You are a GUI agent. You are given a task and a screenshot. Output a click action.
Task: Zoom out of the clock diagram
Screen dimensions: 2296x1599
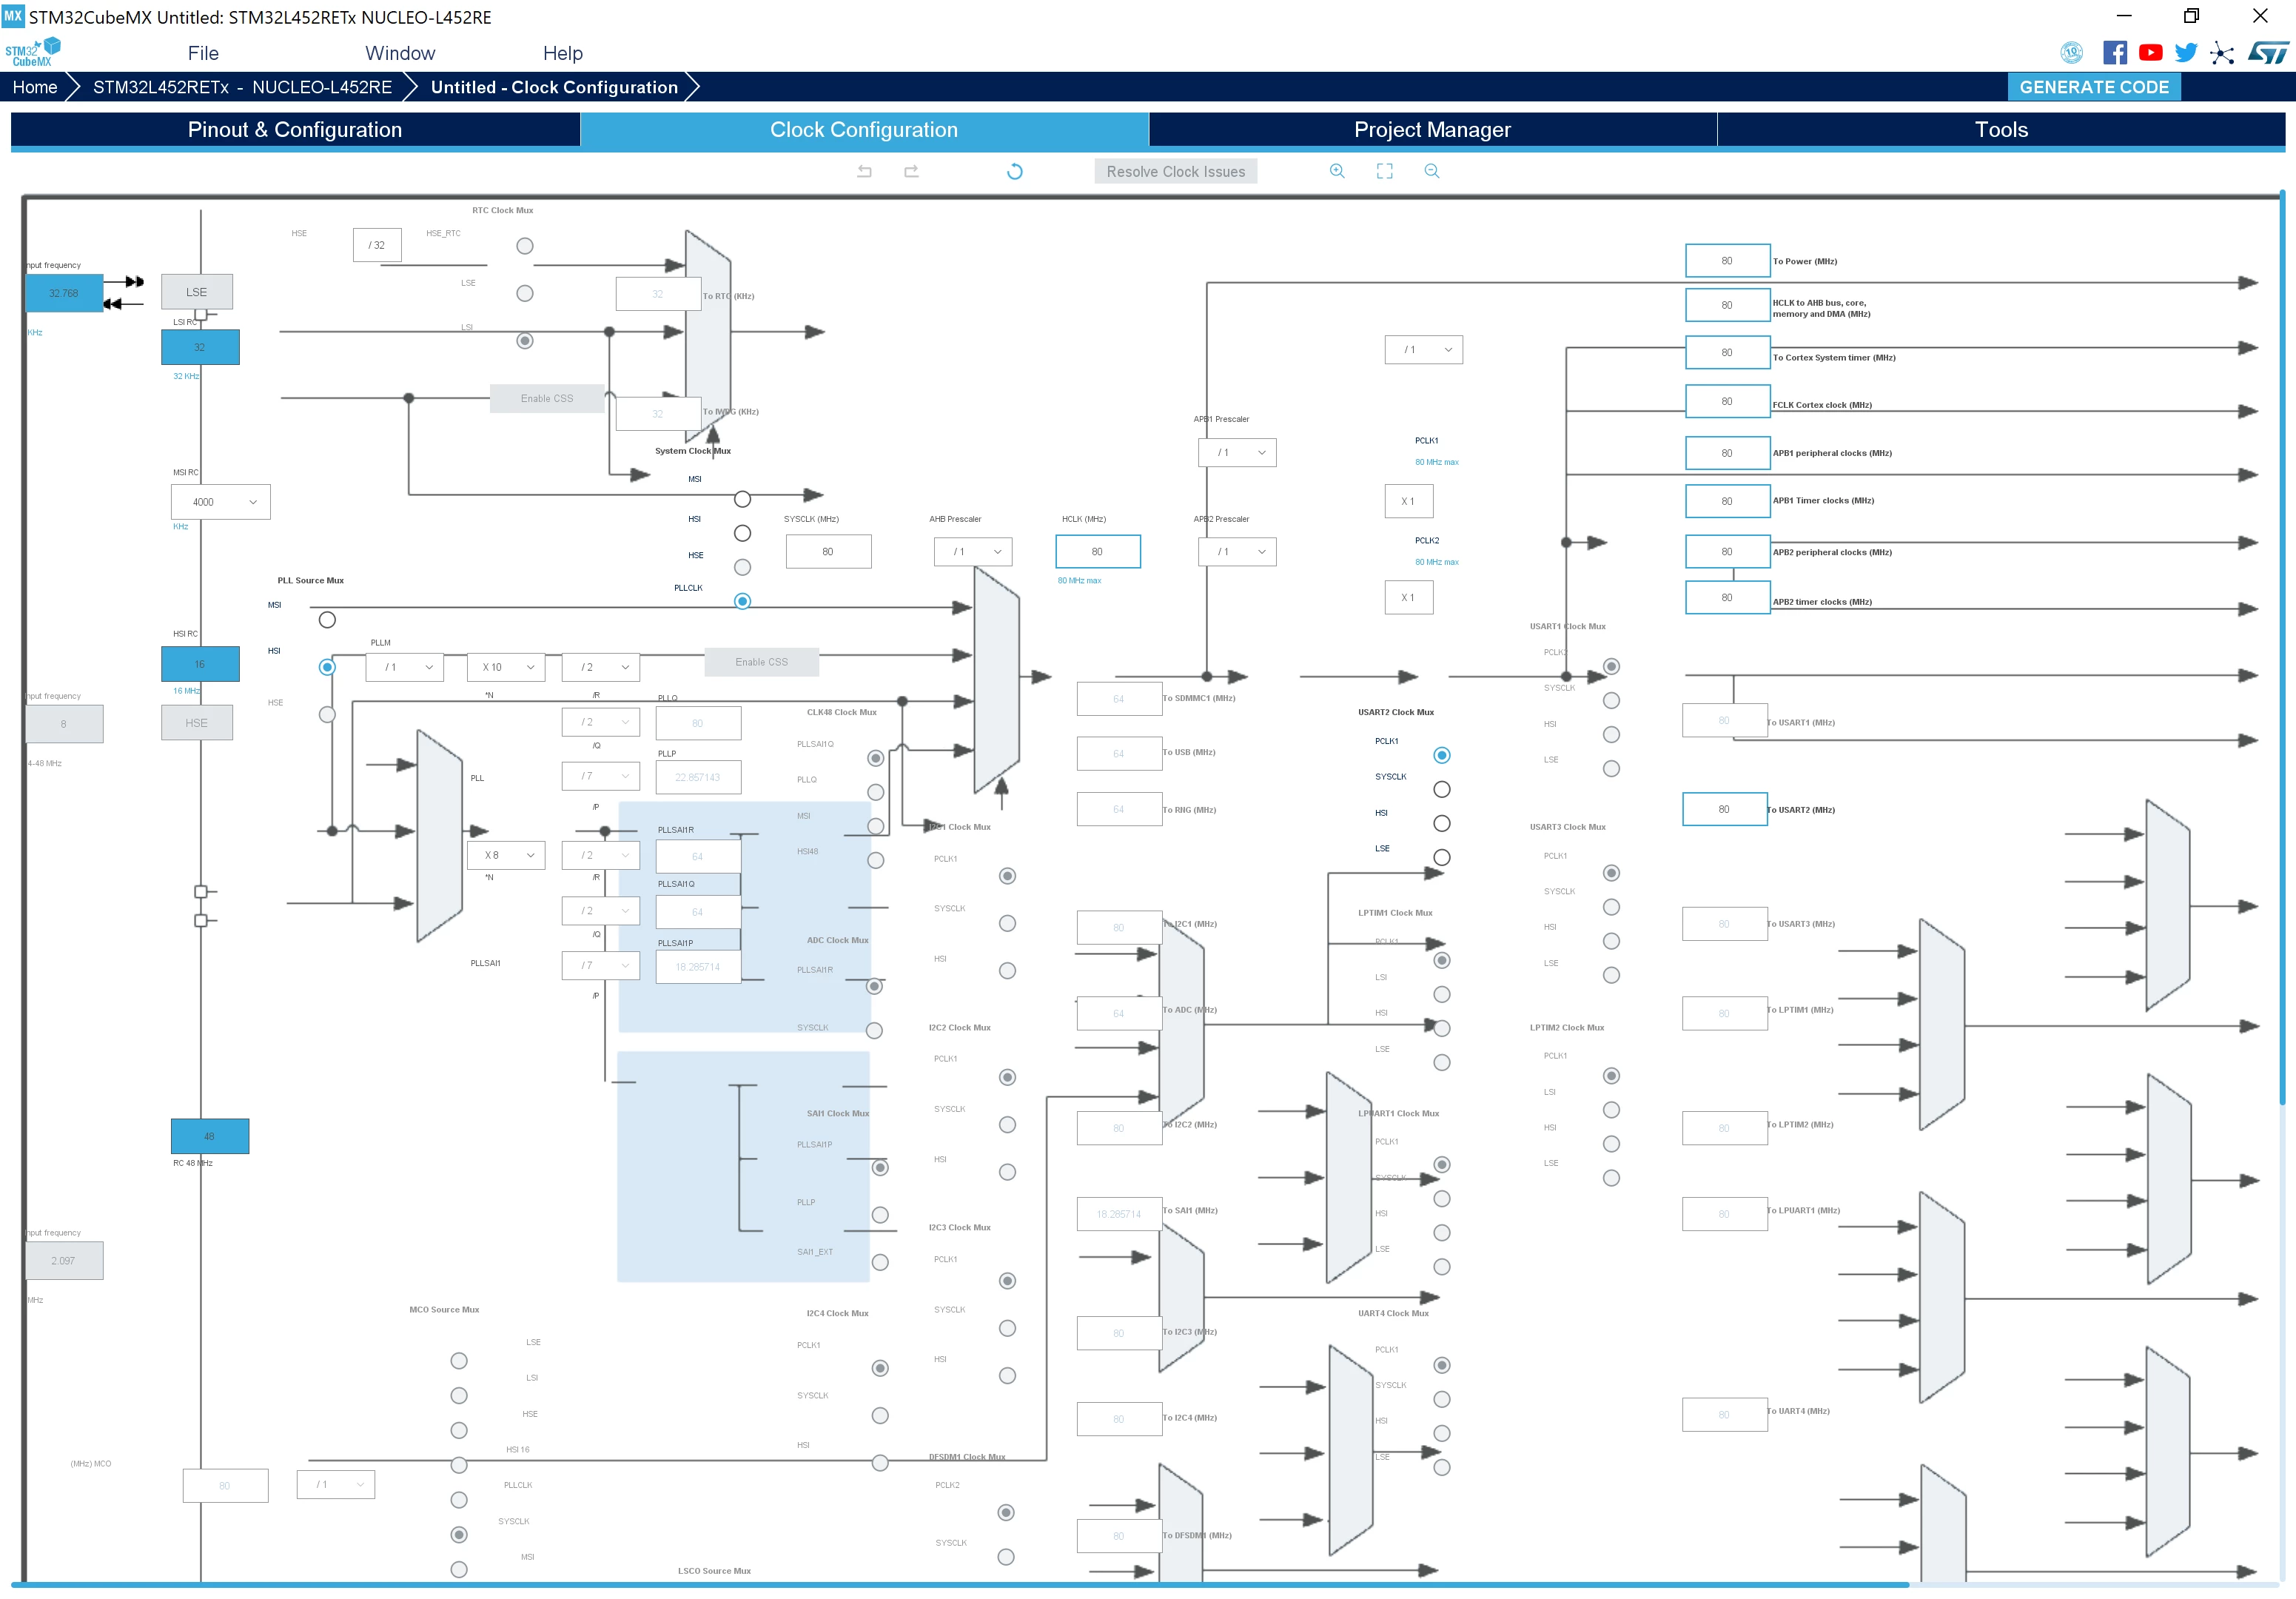[1432, 171]
